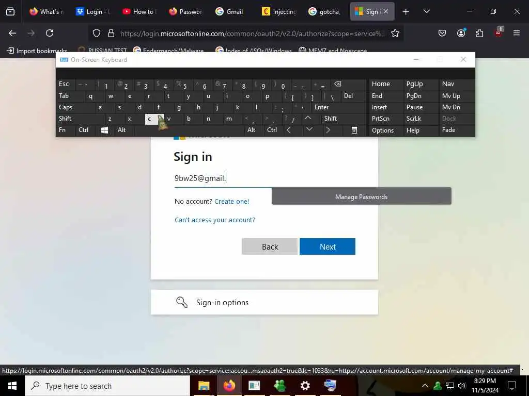
Task: Tap the down arrow key on keyboard
Action: (x=309, y=129)
